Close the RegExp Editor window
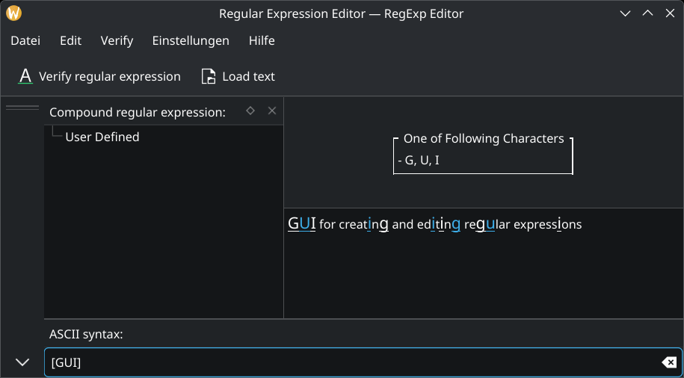This screenshot has width=684, height=378. click(669, 13)
